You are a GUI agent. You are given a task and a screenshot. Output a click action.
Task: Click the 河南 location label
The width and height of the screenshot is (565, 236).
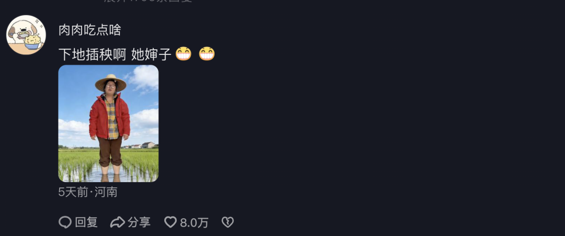(x=106, y=192)
